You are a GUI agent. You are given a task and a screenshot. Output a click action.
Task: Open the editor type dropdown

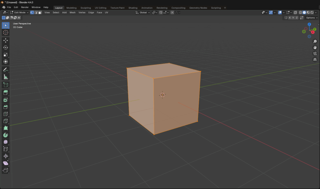tap(5, 12)
